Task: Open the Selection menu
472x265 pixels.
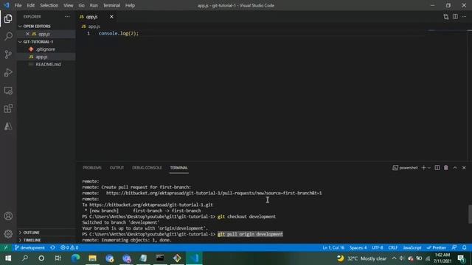Action: coord(49,5)
